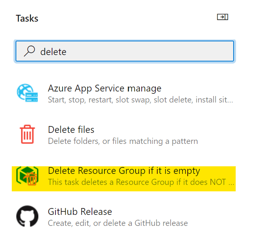Viewport: 256px width, 246px height.
Task: Click the 'Delete folders, or files matching a pattern' text
Action: [x=123, y=141]
